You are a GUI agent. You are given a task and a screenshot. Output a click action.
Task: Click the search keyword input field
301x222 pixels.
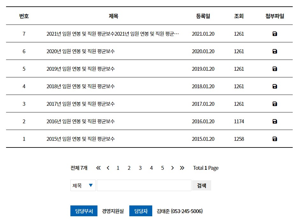click(x=144, y=185)
